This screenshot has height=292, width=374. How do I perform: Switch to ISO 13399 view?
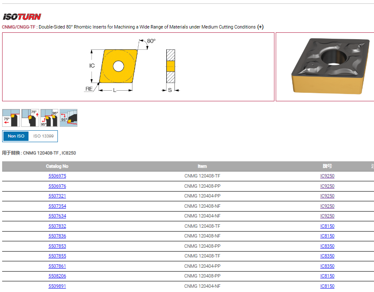tap(43, 136)
